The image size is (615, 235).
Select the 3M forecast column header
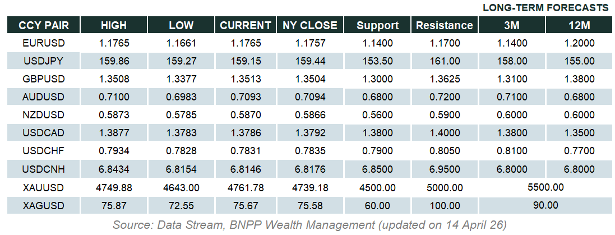coord(512,25)
